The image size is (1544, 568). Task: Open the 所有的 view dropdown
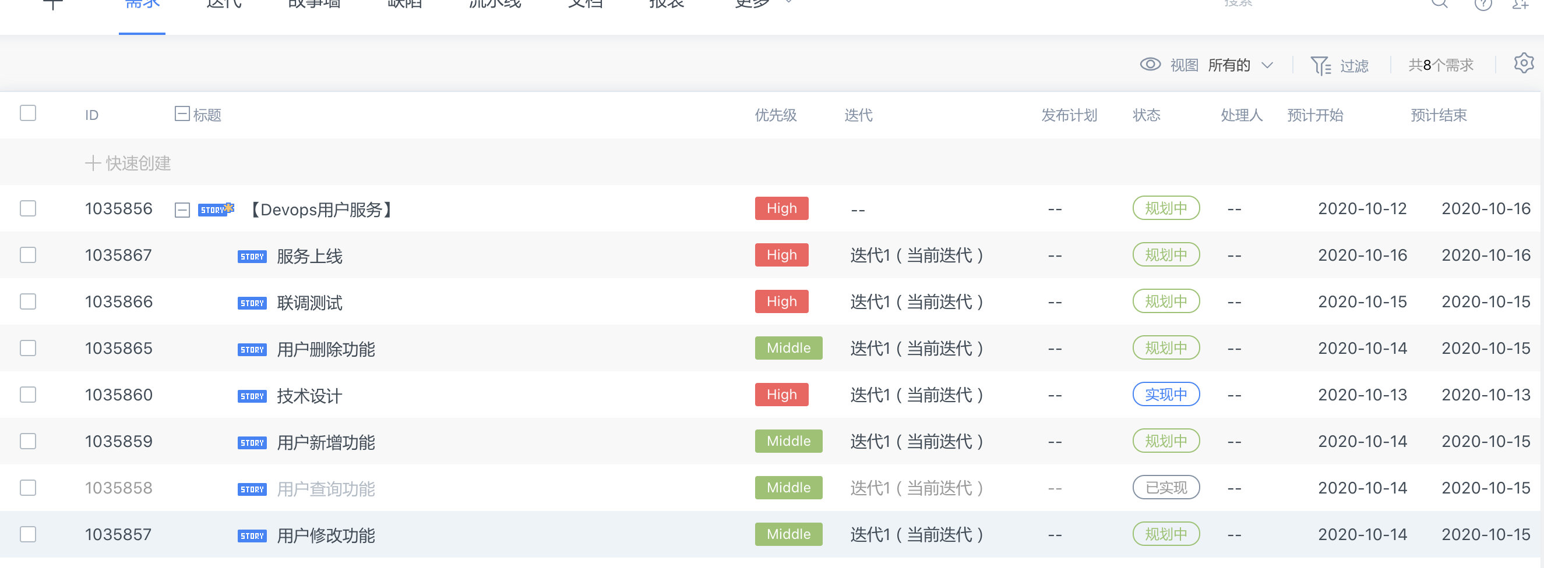pos(1240,65)
